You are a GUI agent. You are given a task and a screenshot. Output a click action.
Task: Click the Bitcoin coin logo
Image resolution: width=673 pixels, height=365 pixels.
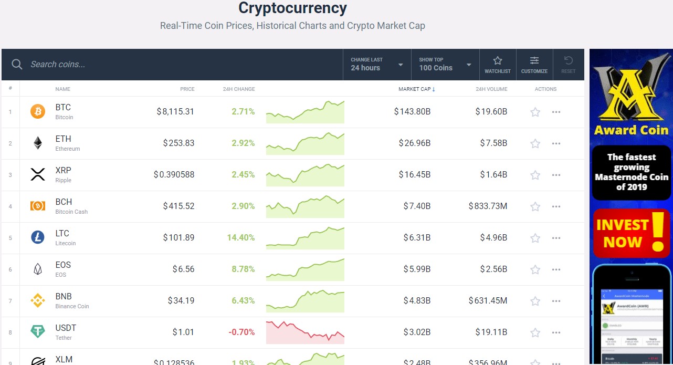point(38,111)
